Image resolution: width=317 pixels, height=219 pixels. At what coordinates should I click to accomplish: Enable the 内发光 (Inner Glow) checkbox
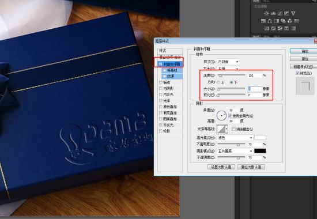pos(161,95)
